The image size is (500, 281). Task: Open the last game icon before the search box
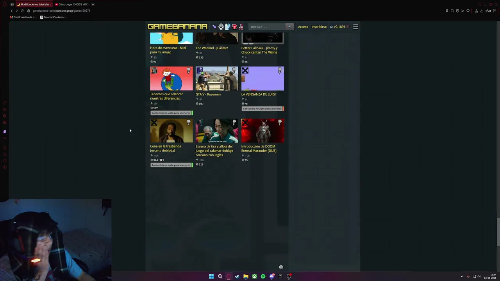pos(241,27)
